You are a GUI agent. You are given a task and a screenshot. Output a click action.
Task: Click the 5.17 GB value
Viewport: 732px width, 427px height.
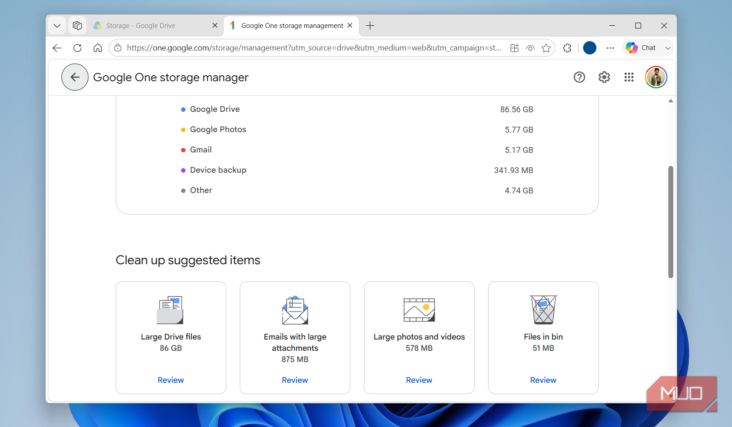(519, 150)
